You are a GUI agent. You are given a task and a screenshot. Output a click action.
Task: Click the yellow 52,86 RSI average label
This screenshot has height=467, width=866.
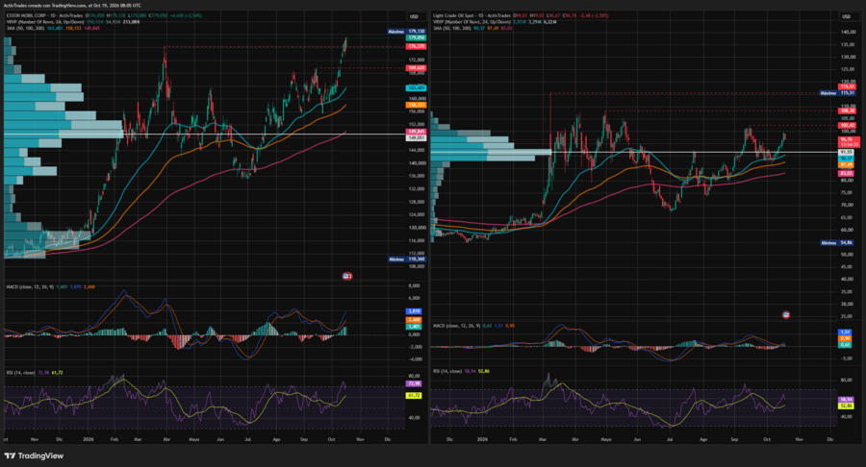point(846,406)
